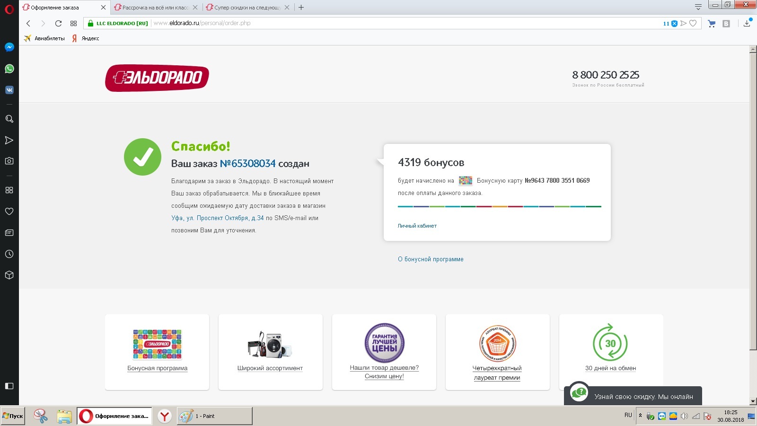Change RU input language indicator
Image resolution: width=757 pixels, height=426 pixels.
click(x=628, y=415)
